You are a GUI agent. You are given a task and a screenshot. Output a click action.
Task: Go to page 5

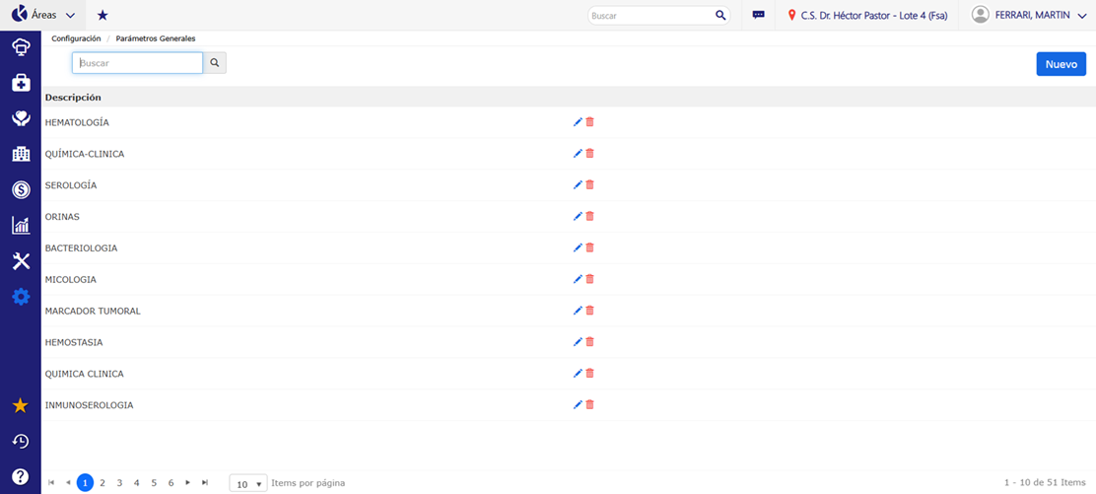pos(154,483)
